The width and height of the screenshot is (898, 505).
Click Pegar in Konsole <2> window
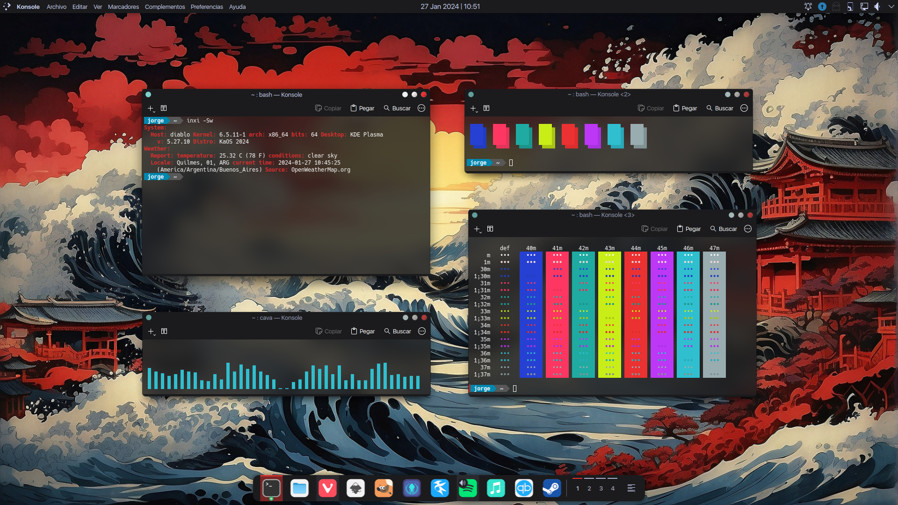coord(685,108)
